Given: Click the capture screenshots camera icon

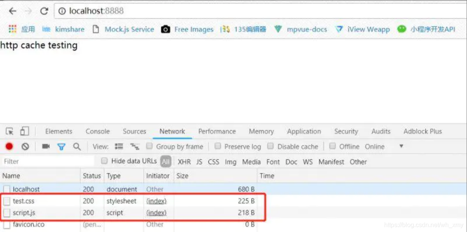Looking at the screenshot, I should coord(46,147).
